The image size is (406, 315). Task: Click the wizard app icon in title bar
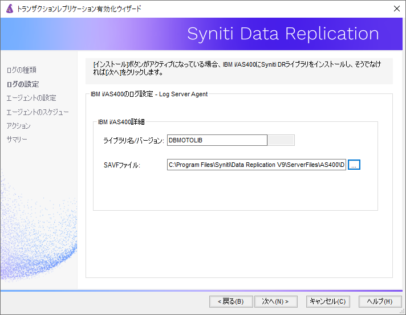10,9
